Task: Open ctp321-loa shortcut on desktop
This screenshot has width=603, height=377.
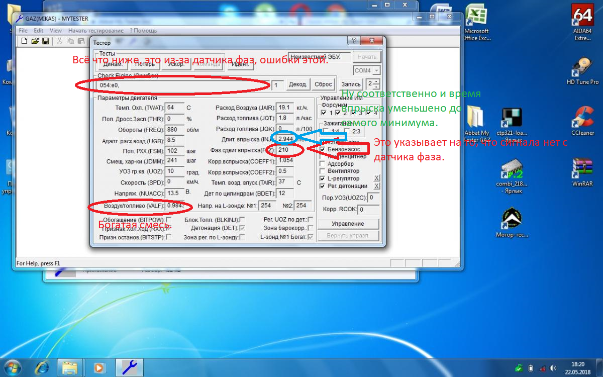Action: click(x=511, y=124)
